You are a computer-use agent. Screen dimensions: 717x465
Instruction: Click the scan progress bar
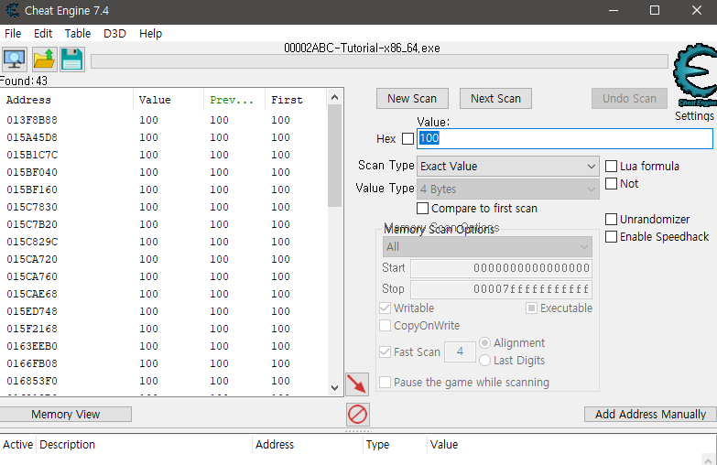pyautogui.click(x=379, y=61)
